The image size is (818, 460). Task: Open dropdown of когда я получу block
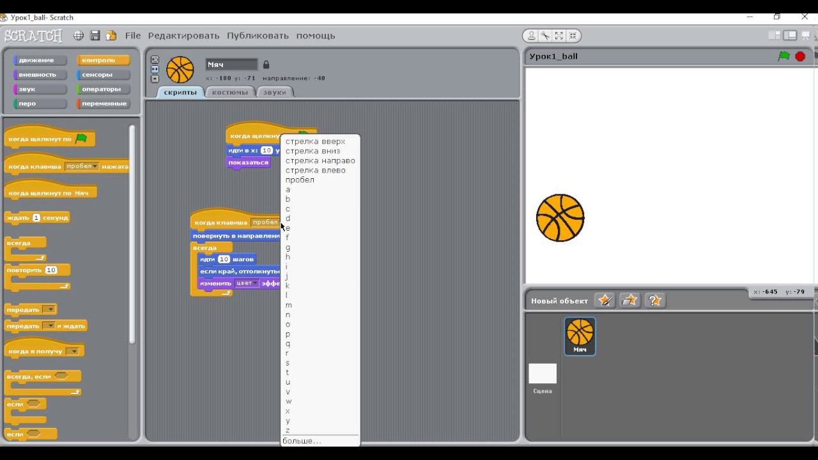click(x=73, y=351)
